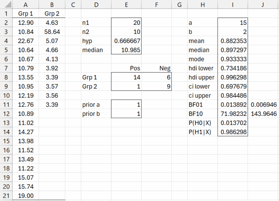Select cell with value 58.64
Screen dimensions: 279x201
[52, 32]
